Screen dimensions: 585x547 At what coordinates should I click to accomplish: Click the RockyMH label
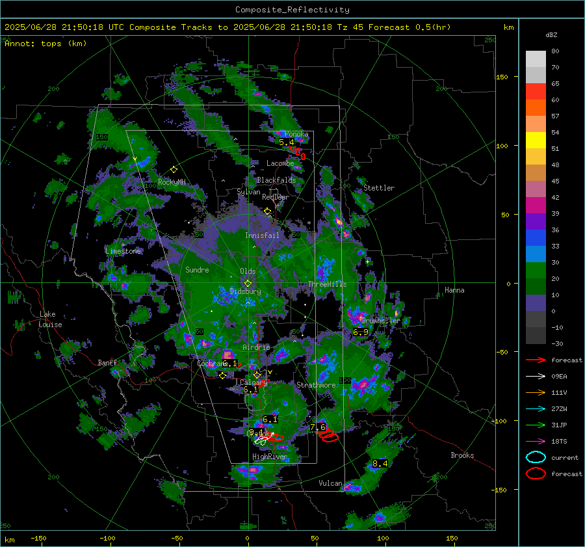click(172, 182)
